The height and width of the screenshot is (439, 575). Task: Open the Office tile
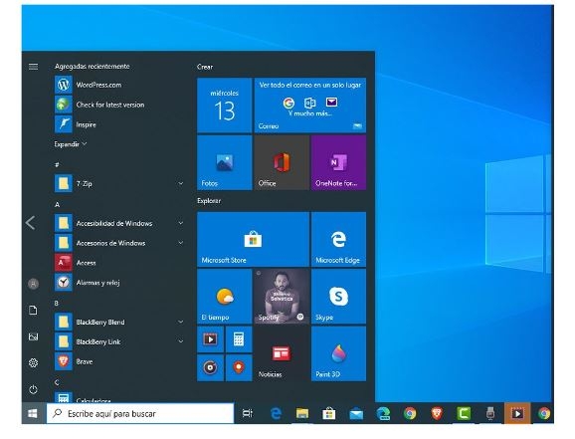[282, 162]
